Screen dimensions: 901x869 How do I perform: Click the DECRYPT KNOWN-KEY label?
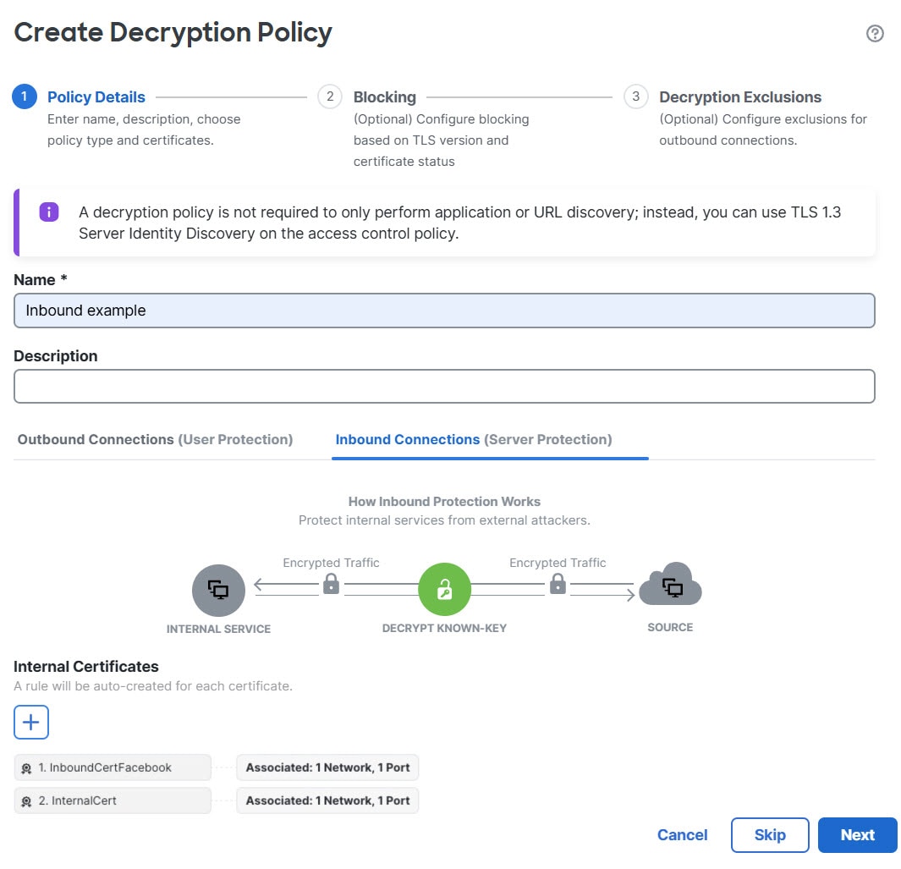pos(444,628)
